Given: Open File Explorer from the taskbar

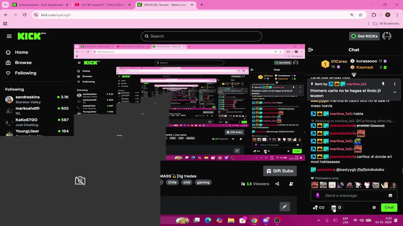Looking at the screenshot, I should point(231,220).
